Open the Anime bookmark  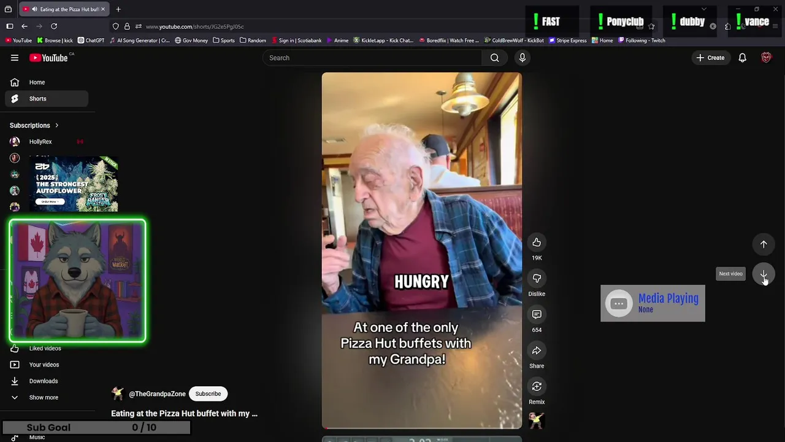(x=337, y=41)
